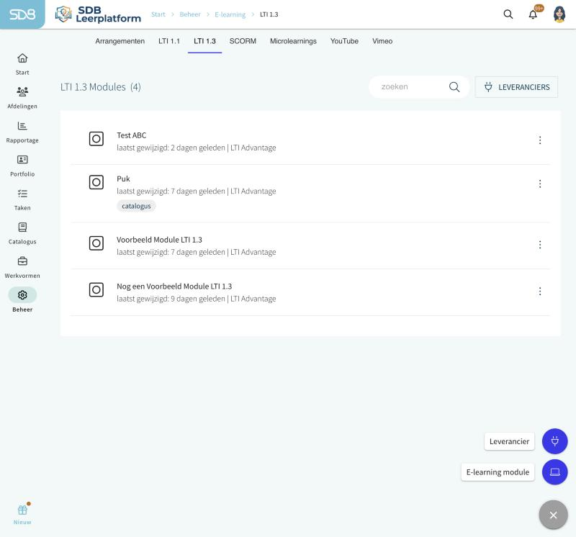Open options for Voorbeeld Module LTI 1.3
The image size is (576, 537).
click(x=539, y=245)
